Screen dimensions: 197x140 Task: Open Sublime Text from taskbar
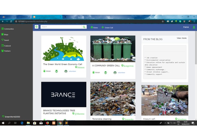pos(66,123)
